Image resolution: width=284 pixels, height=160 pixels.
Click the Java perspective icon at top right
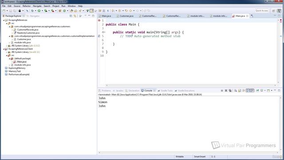[x=279, y=11]
